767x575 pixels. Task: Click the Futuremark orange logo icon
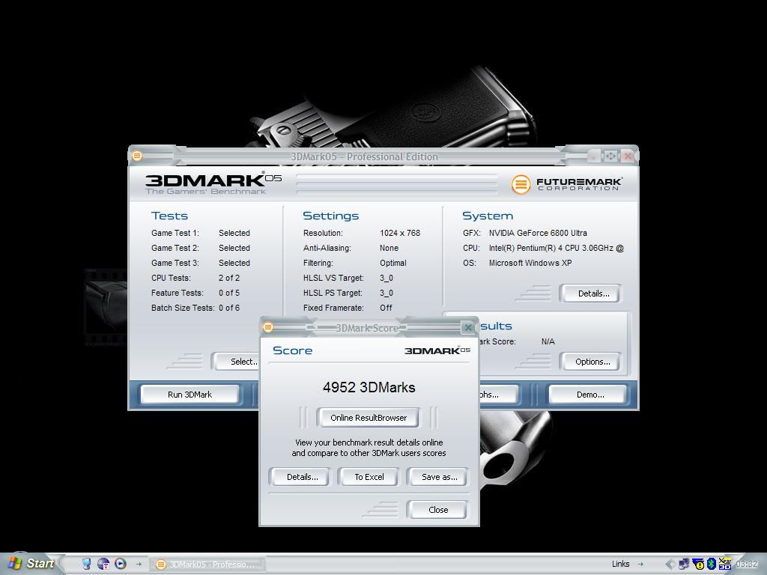tap(521, 184)
